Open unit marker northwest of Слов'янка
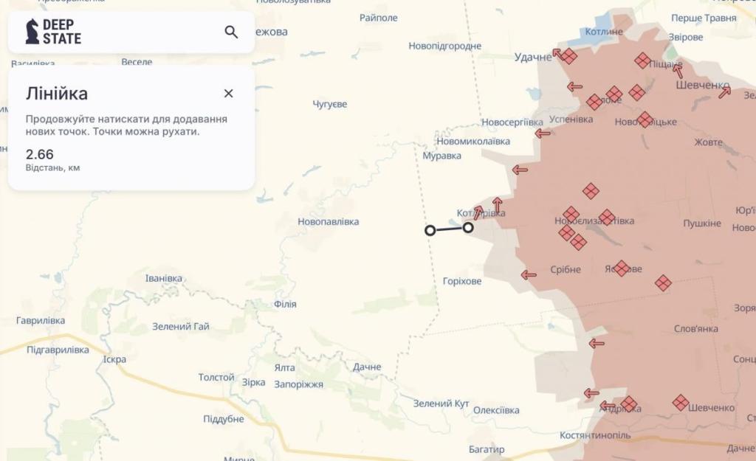Viewport: 756px width, 461px height. 663,283
